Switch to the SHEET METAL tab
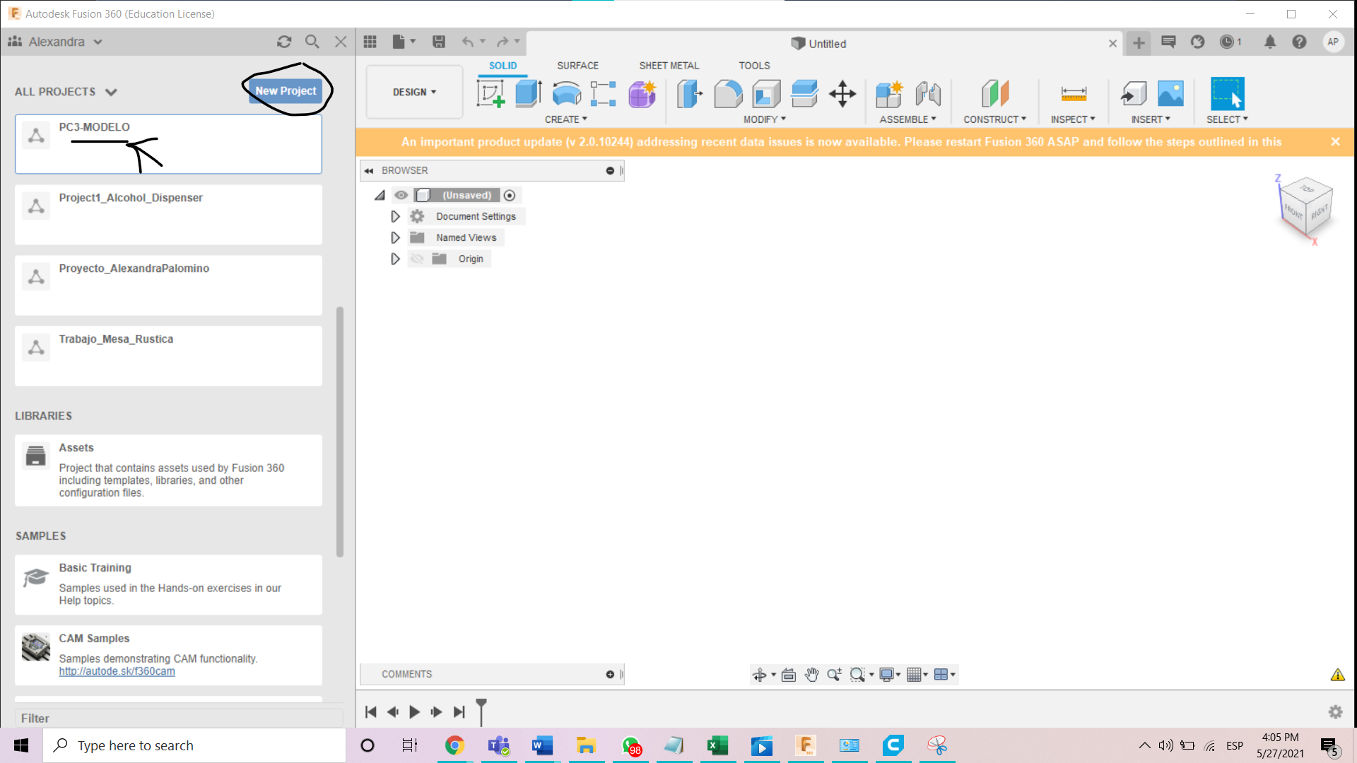 [x=669, y=65]
